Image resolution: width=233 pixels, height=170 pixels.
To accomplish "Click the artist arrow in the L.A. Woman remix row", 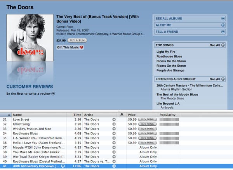I will click(x=114, y=138).
